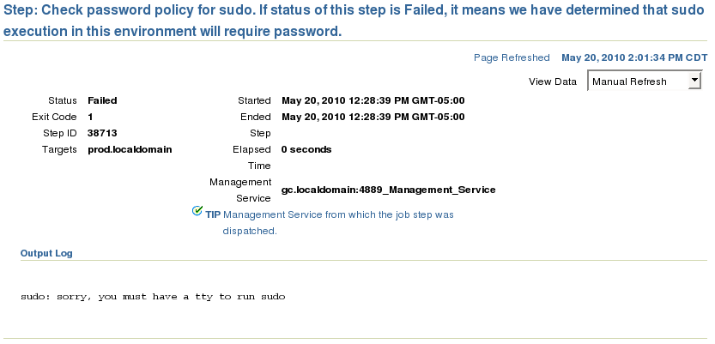
Task: Click the Exit Code value 1
Action: (90, 117)
